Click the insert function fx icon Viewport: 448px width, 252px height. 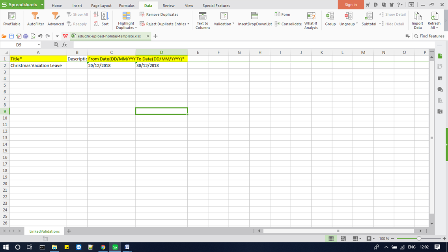(65, 45)
